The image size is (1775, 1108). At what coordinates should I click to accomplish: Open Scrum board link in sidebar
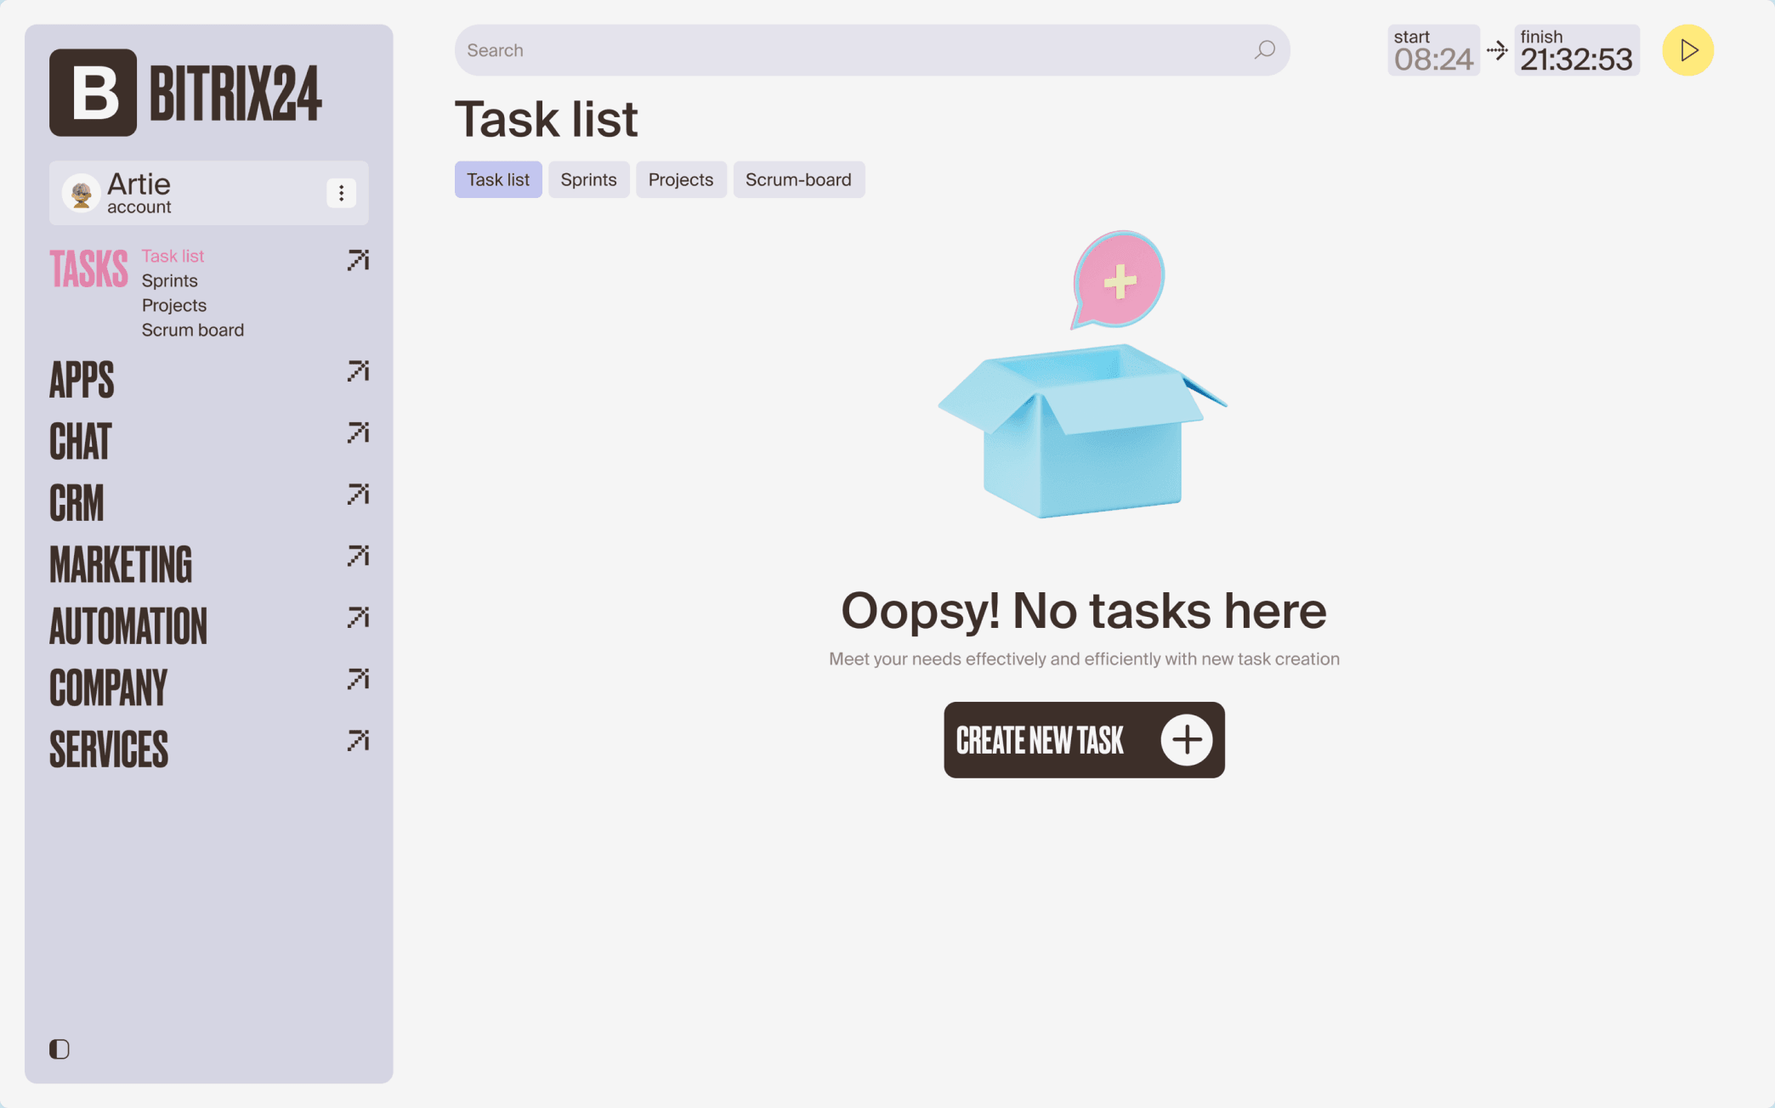(192, 330)
